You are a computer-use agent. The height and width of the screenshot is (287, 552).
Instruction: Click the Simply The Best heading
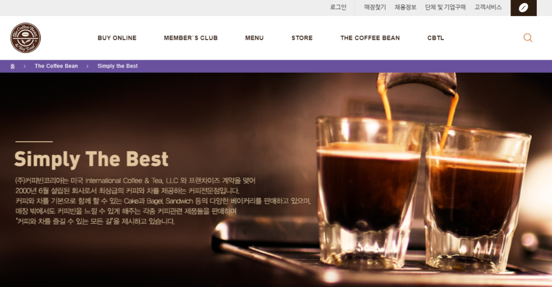pos(91,159)
